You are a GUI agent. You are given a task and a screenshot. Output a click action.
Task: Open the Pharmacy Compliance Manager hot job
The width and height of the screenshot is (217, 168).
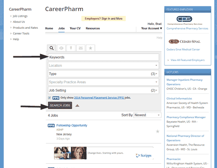point(186,117)
